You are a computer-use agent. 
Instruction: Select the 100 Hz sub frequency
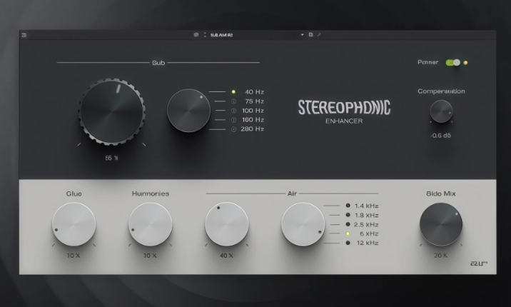click(233, 111)
